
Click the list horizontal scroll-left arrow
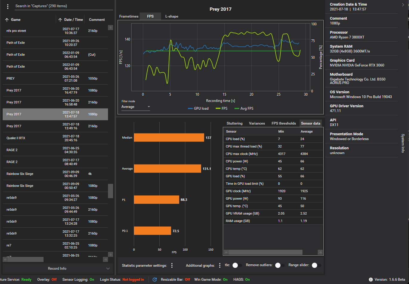point(5,260)
